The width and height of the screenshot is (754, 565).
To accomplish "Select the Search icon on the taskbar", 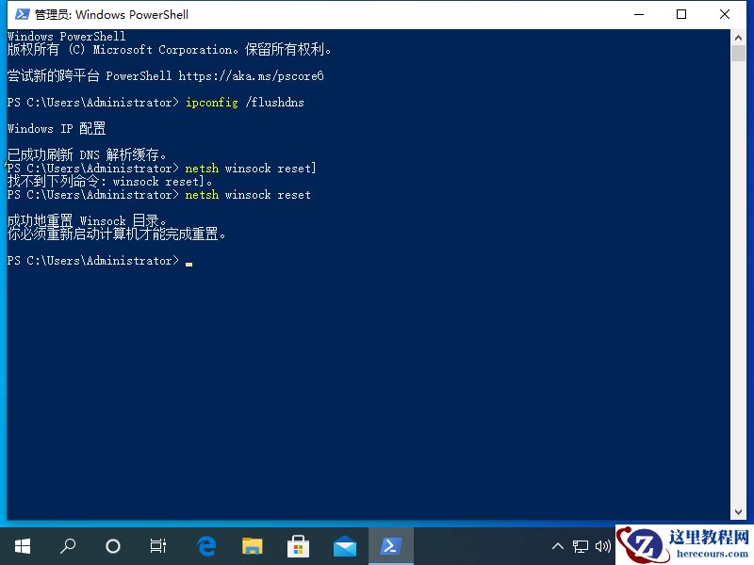I will pyautogui.click(x=67, y=546).
